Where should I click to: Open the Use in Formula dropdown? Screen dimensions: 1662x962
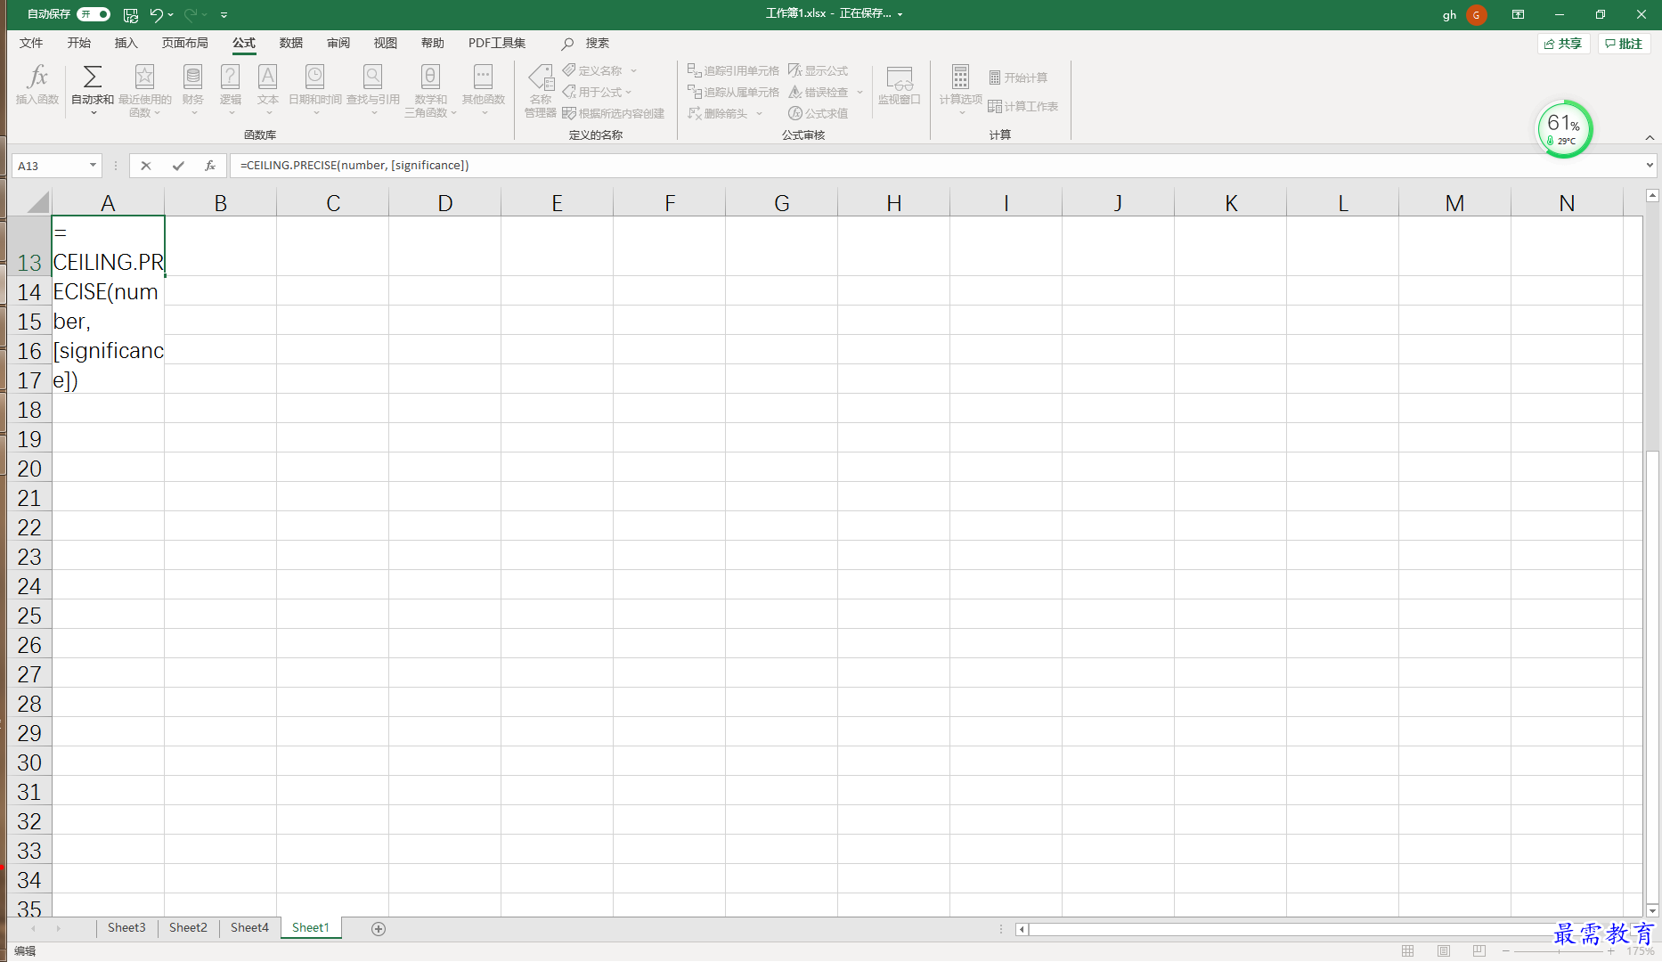tap(628, 92)
